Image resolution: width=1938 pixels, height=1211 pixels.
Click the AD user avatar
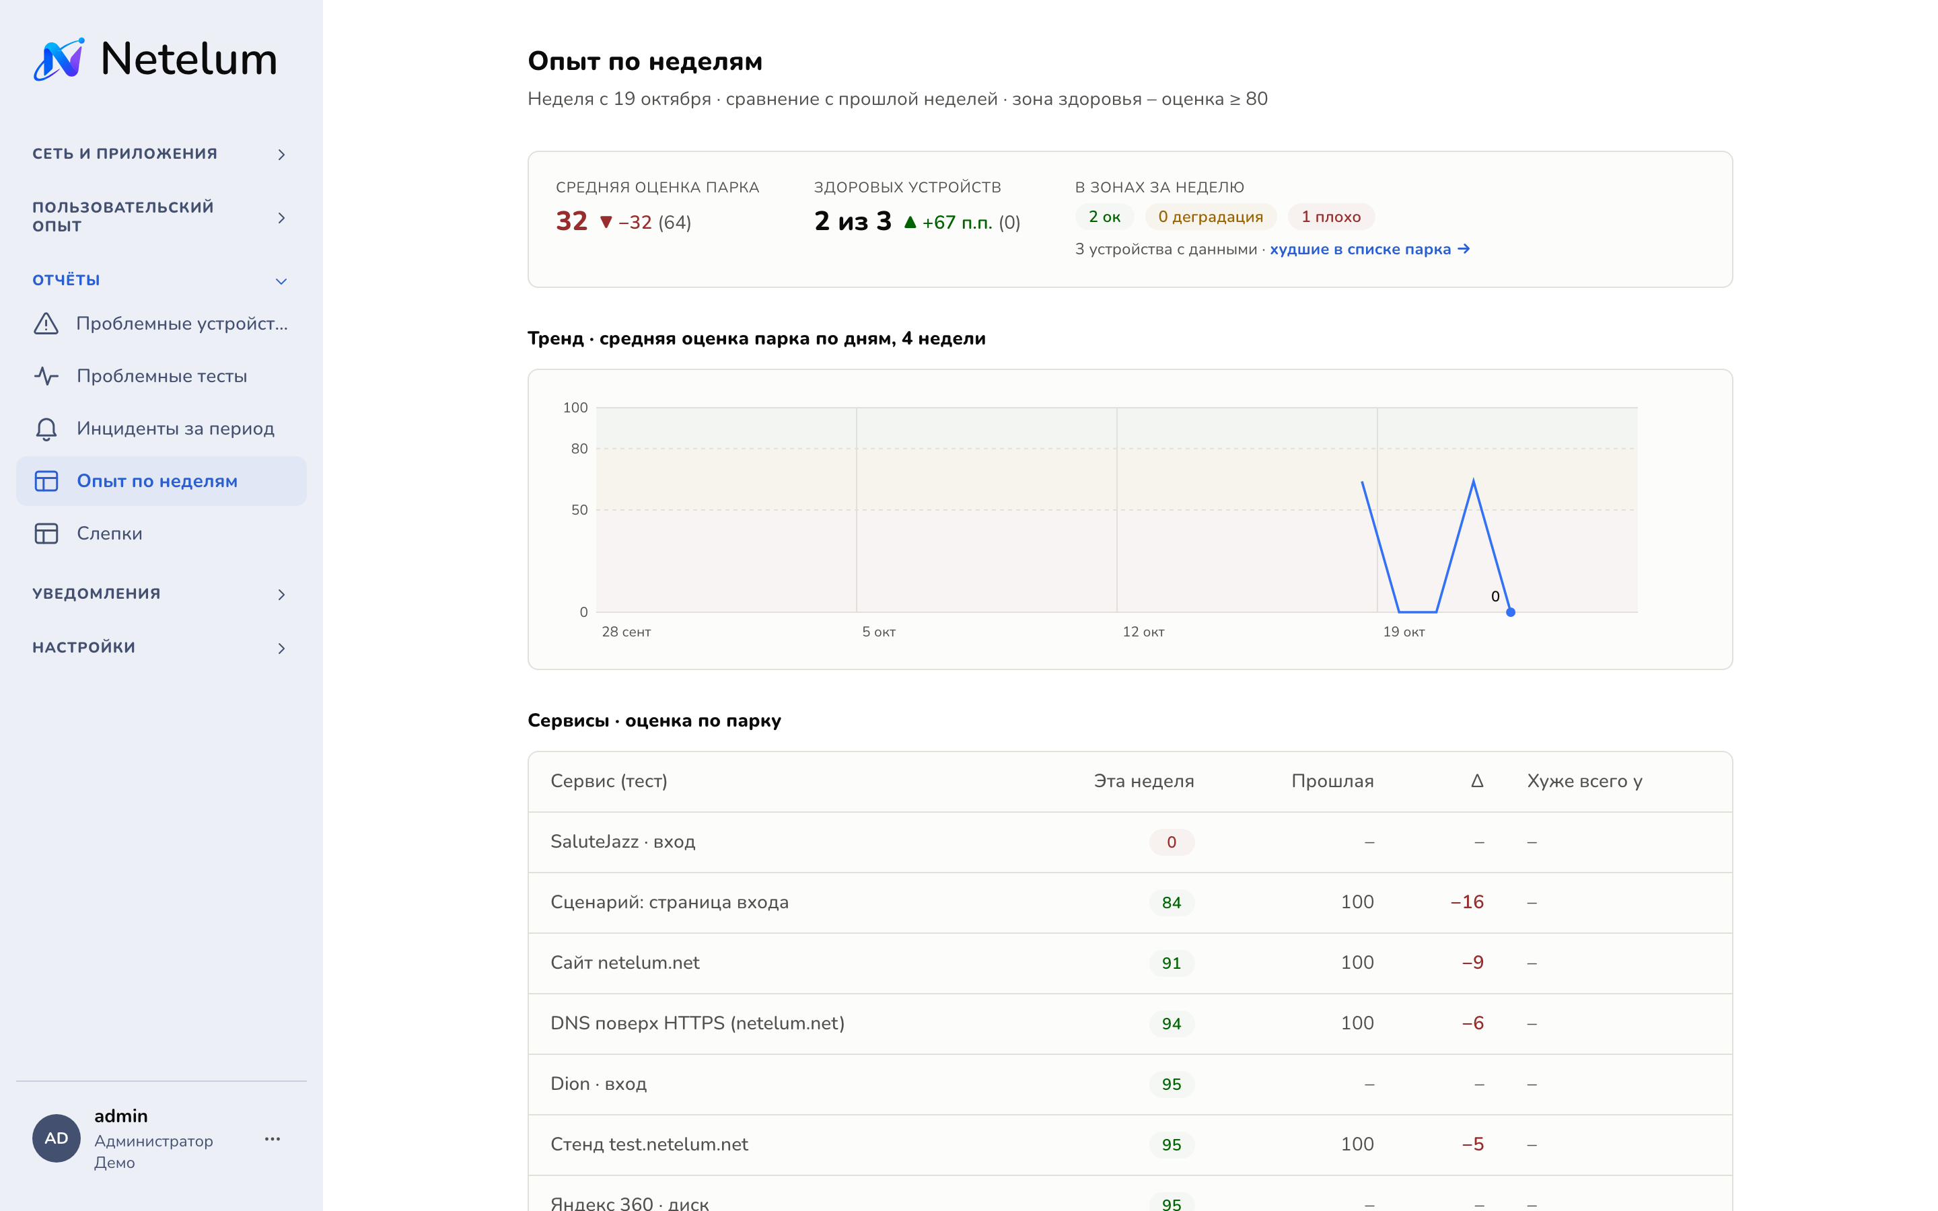coord(56,1138)
